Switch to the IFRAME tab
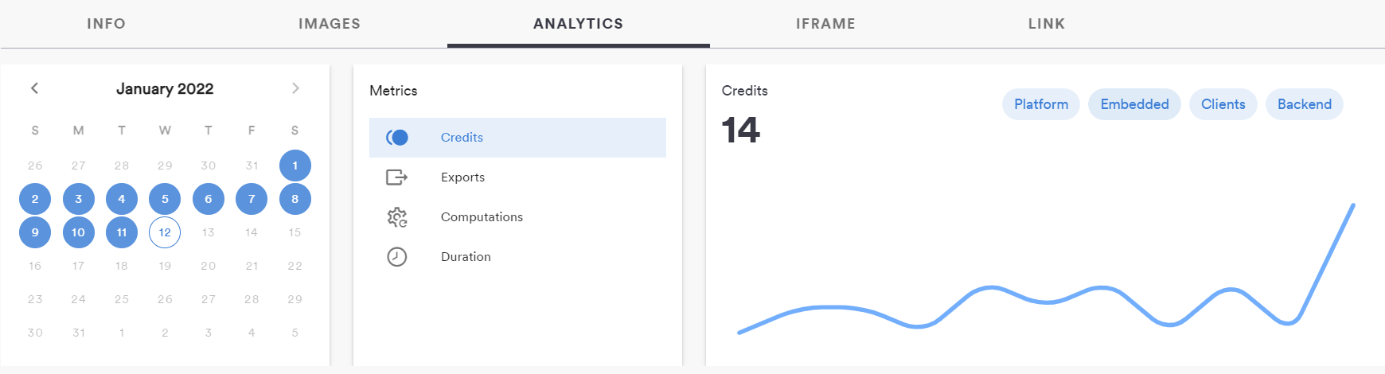This screenshot has width=1385, height=374. 825,24
